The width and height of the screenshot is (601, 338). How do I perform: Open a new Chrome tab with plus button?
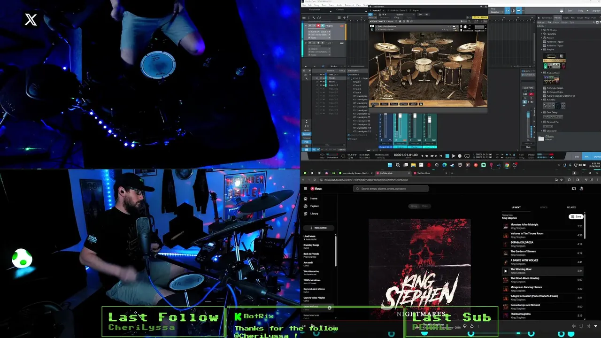pyautogui.click(x=452, y=173)
